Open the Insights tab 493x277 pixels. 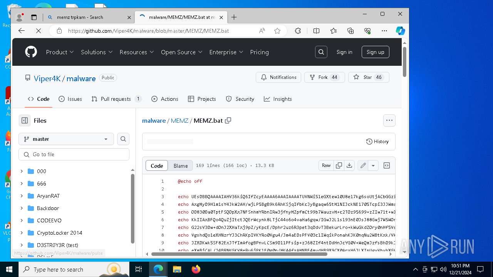(x=278, y=99)
